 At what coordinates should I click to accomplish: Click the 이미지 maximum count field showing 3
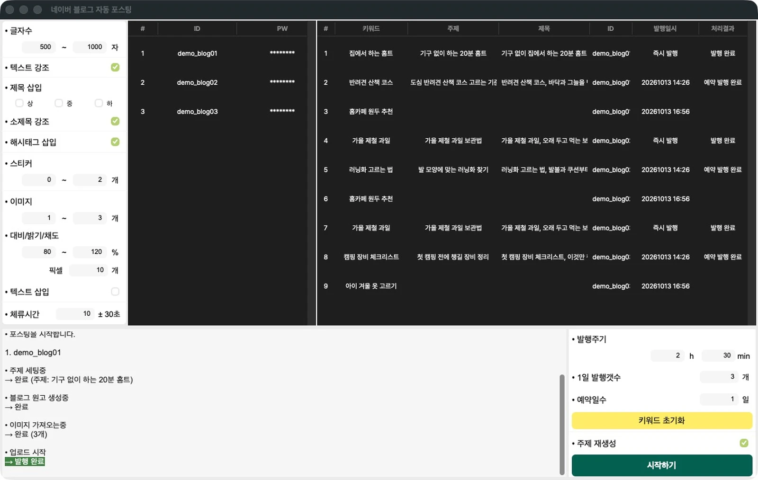(90, 218)
